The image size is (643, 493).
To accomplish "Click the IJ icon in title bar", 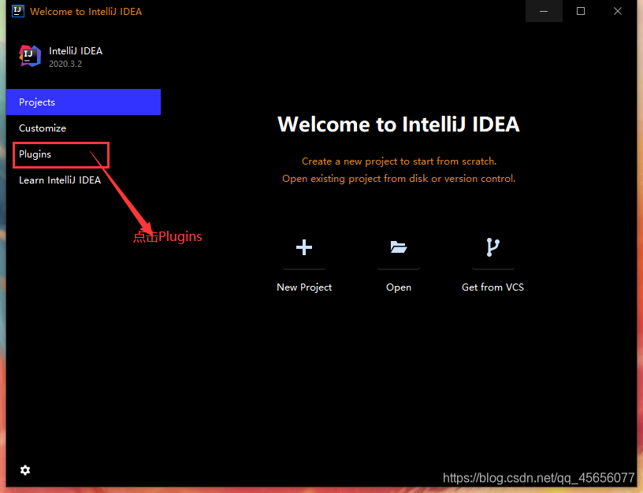I will coord(18,11).
